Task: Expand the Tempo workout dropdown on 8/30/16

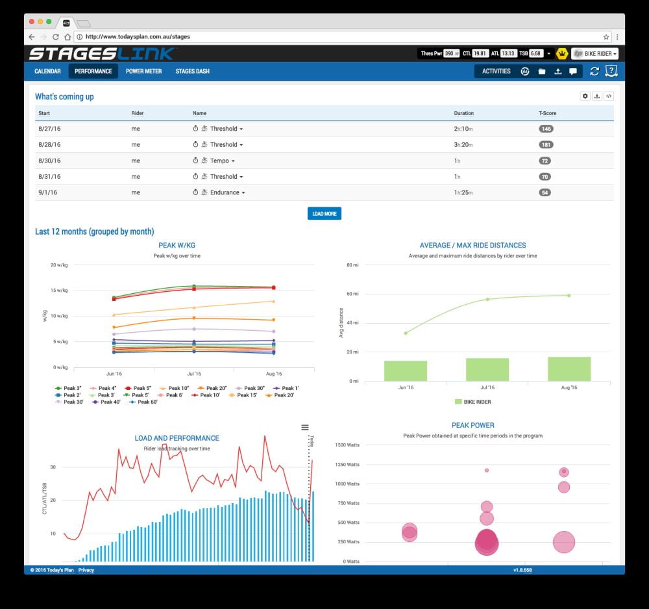Action: click(233, 161)
